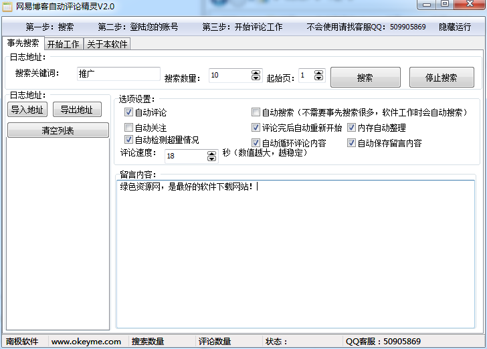Click www.okeyme.com in the status bar
The image size is (487, 349).
click(86, 342)
